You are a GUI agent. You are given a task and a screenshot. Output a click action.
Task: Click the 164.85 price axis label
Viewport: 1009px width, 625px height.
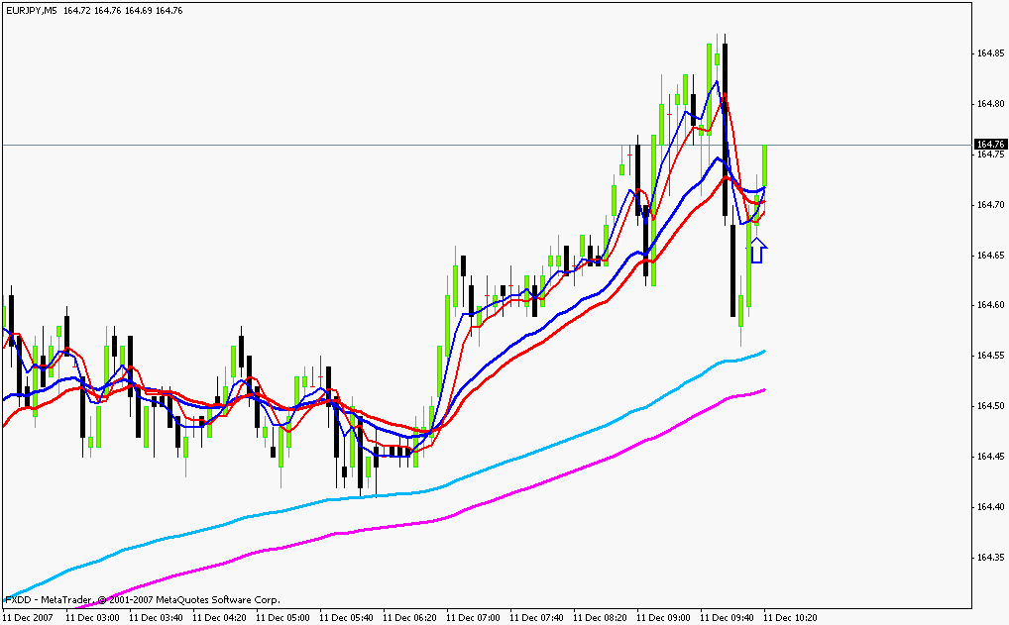click(990, 53)
